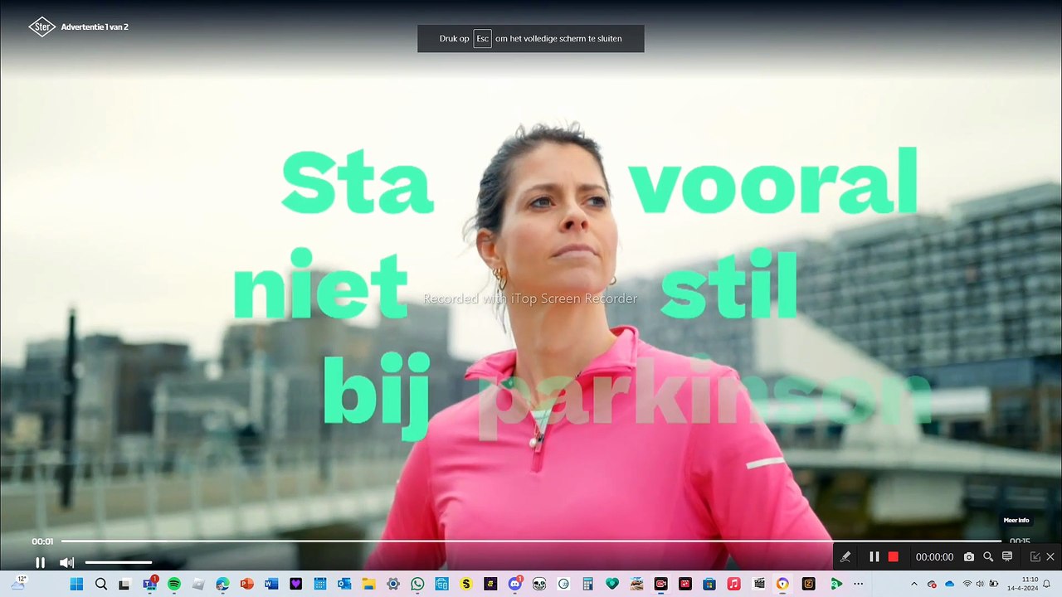
Task: Click the Ster logo
Action: coord(41,27)
